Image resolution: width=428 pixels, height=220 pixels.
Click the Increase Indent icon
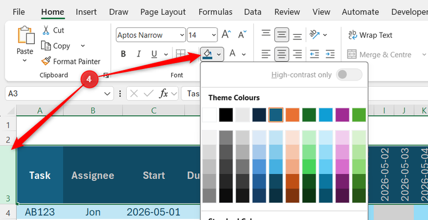coord(330,54)
